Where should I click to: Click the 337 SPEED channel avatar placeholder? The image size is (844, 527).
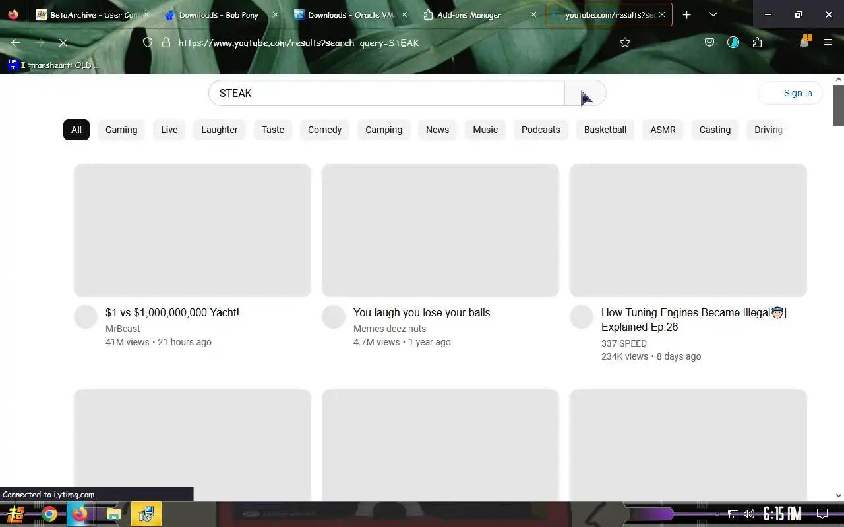pyautogui.click(x=582, y=317)
